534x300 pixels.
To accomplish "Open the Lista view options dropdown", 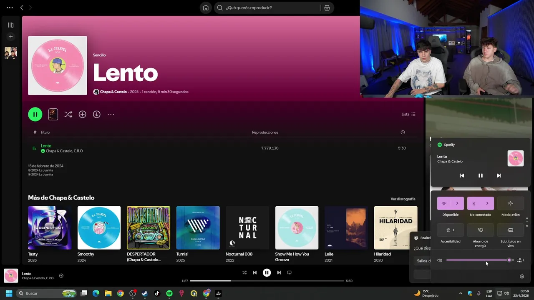I will [408, 114].
